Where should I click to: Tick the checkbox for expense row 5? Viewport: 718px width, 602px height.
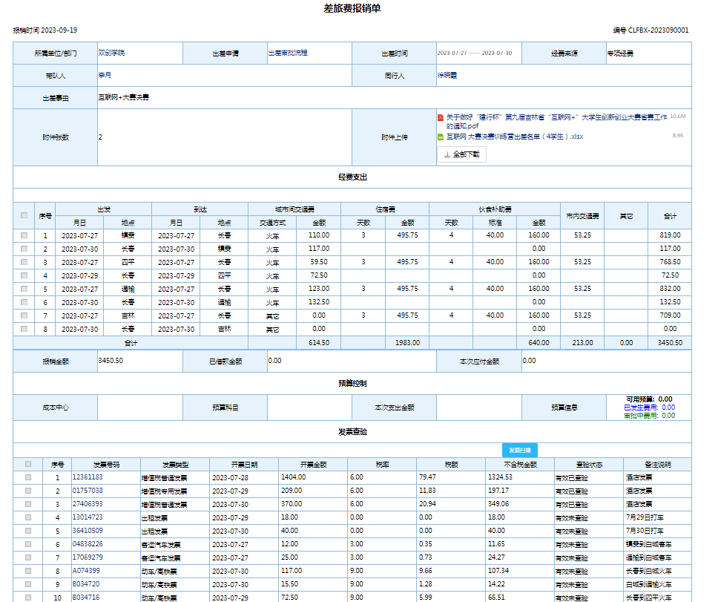pyautogui.click(x=24, y=289)
